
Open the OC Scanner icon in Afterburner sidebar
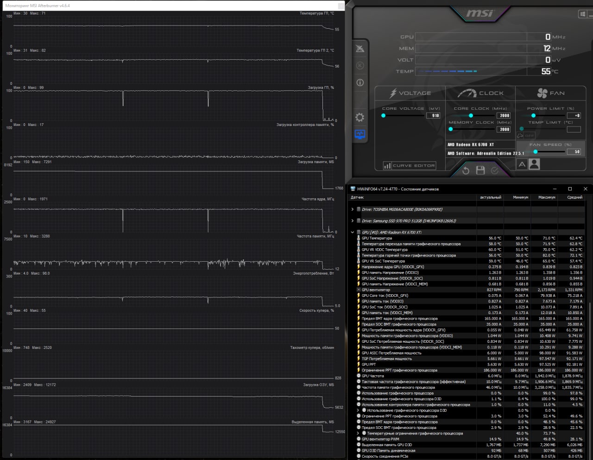360,49
